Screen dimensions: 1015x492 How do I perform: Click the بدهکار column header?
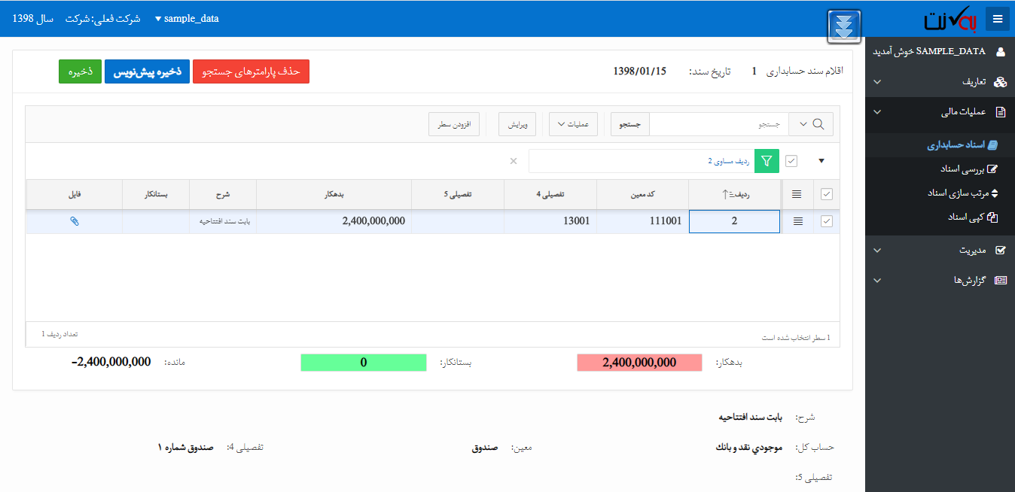[334, 194]
